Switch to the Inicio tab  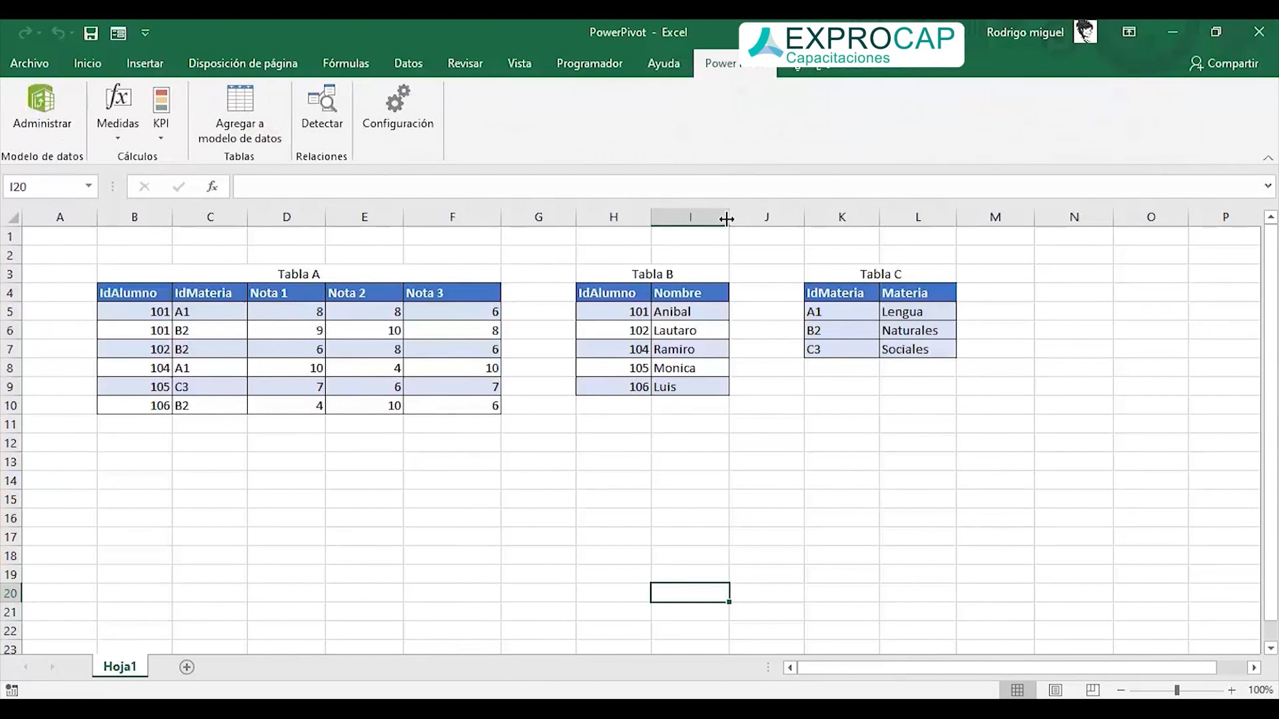(x=87, y=63)
